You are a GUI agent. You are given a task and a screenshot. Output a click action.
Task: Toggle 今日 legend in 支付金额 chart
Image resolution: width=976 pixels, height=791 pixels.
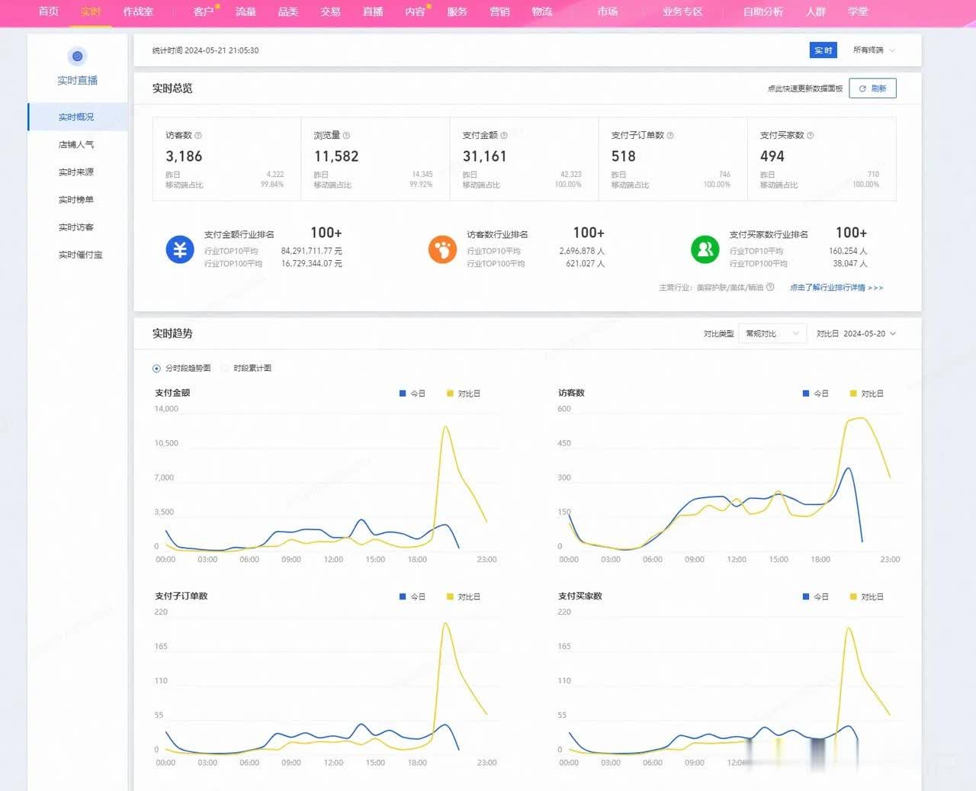tap(413, 394)
